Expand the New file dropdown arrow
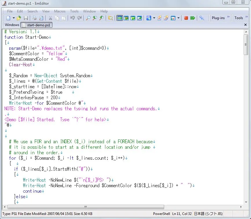 [13, 18]
